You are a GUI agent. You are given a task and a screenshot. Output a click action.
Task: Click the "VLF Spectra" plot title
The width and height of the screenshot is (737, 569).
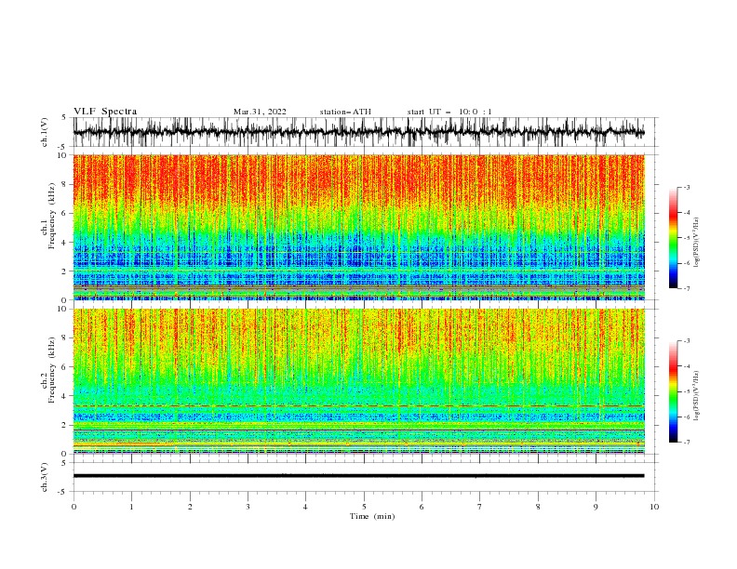[105, 112]
